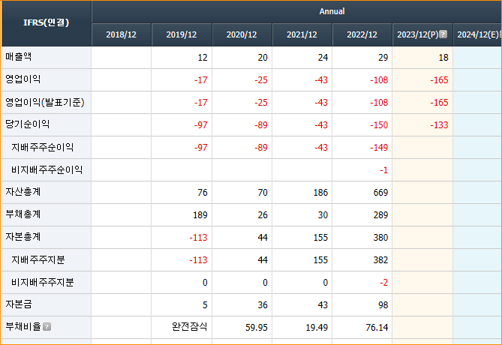The height and width of the screenshot is (345, 502).
Task: Click 부채총계 value 189
Action: click(x=200, y=215)
